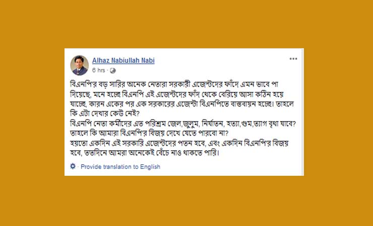Click empty white space right of the author name

[221, 61]
